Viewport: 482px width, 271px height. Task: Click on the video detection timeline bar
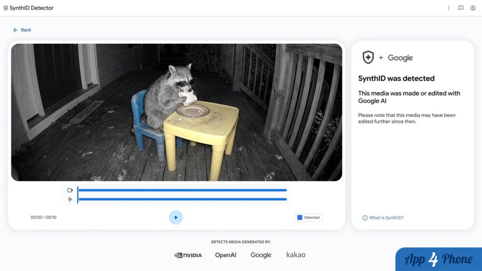pyautogui.click(x=183, y=190)
